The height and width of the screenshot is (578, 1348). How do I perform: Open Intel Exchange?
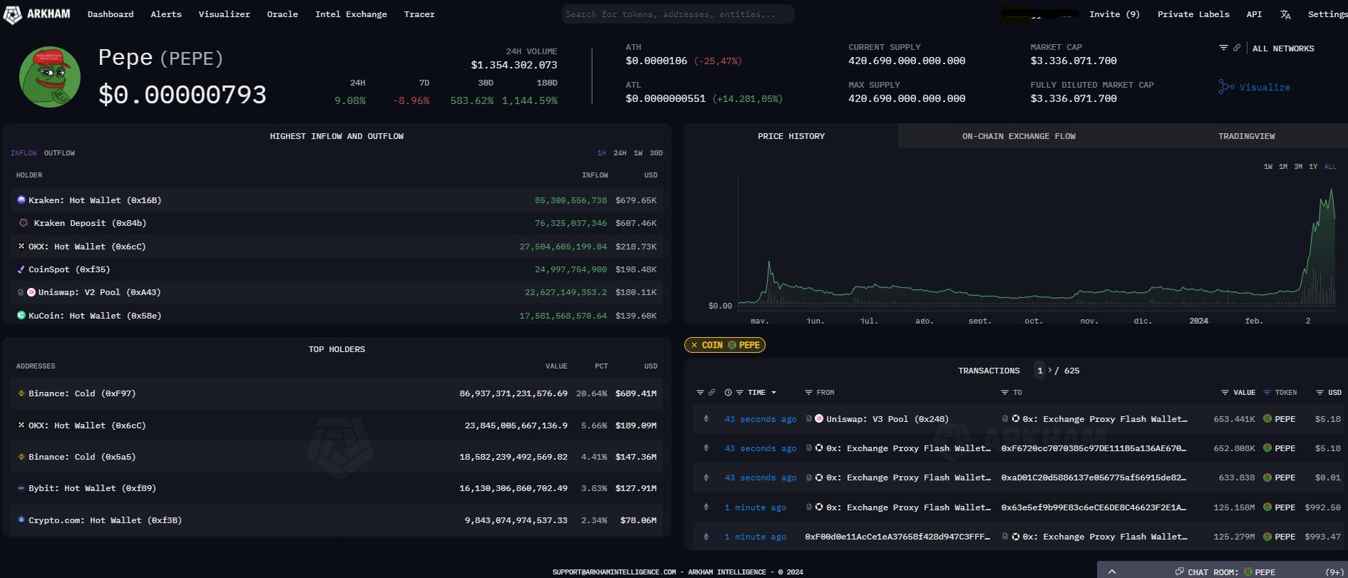click(x=351, y=14)
